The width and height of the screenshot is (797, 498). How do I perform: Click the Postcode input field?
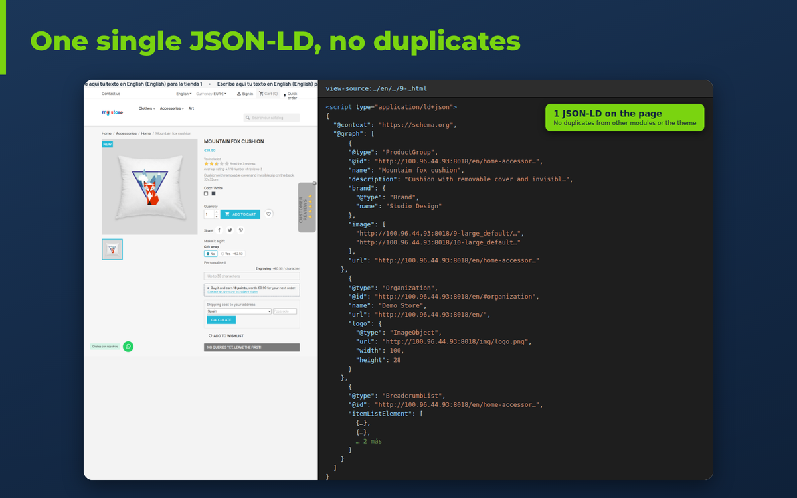(285, 311)
